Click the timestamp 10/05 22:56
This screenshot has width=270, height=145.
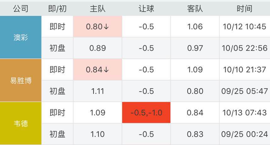pyautogui.click(x=245, y=48)
